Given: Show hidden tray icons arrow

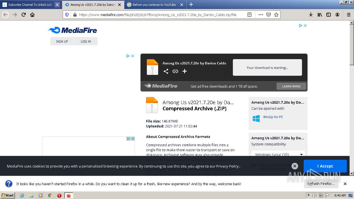Looking at the screenshot, I should 308,195.
